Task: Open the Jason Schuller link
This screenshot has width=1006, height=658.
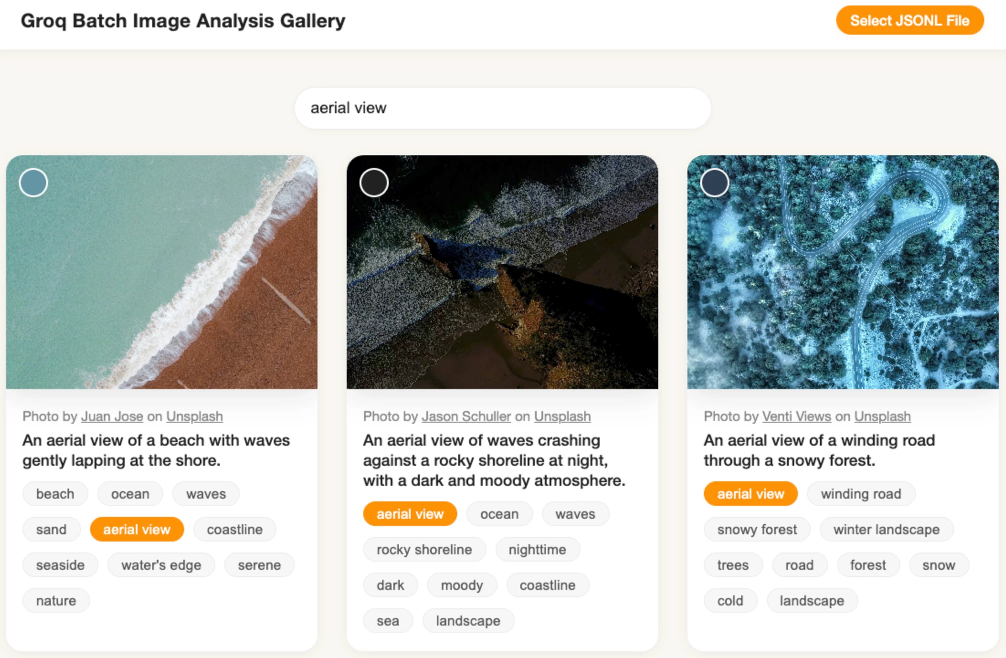Action: (x=466, y=416)
